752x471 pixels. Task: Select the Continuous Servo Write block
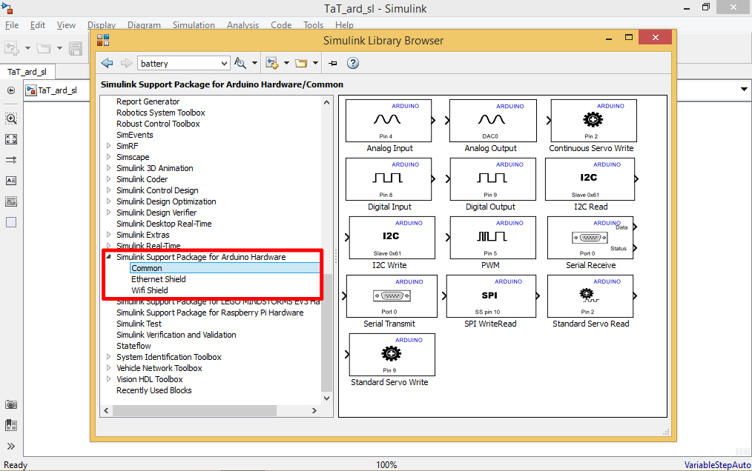(x=594, y=120)
